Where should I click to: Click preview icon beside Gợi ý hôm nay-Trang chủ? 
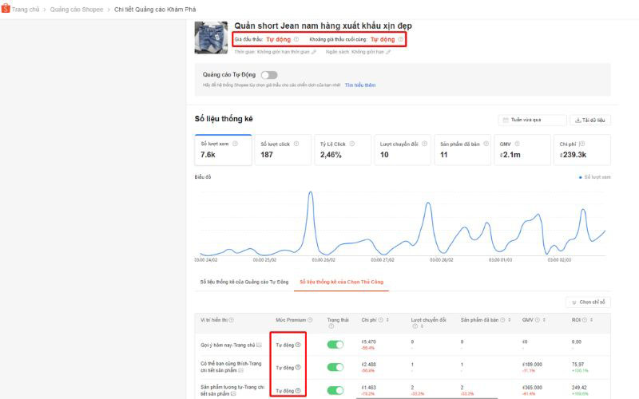[x=259, y=346]
